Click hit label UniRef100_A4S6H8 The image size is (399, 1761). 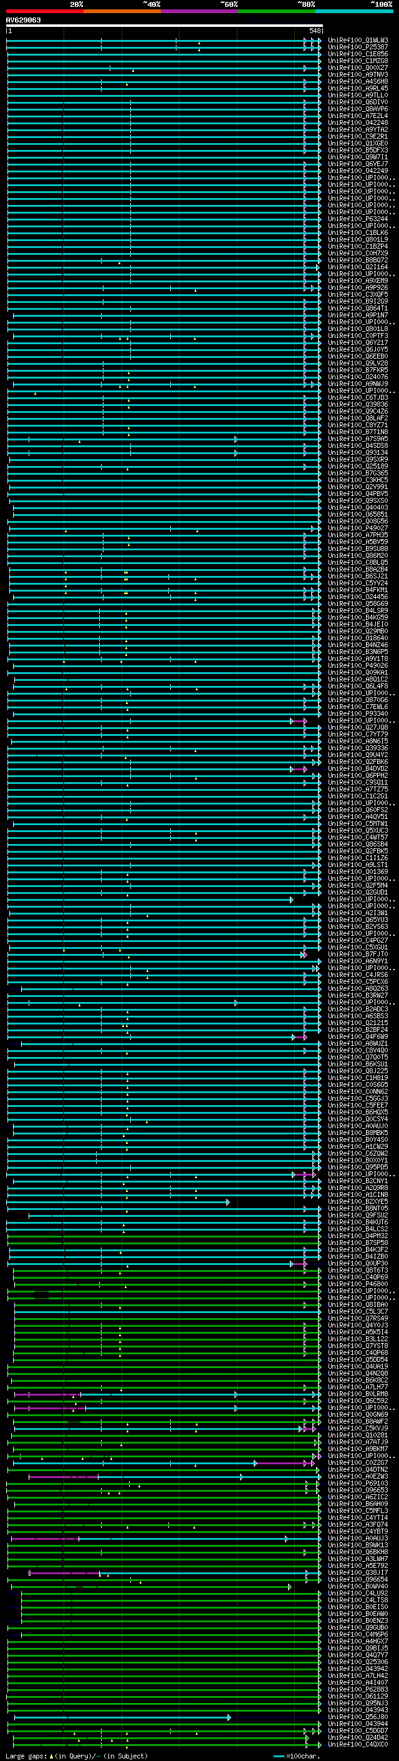click(x=358, y=81)
